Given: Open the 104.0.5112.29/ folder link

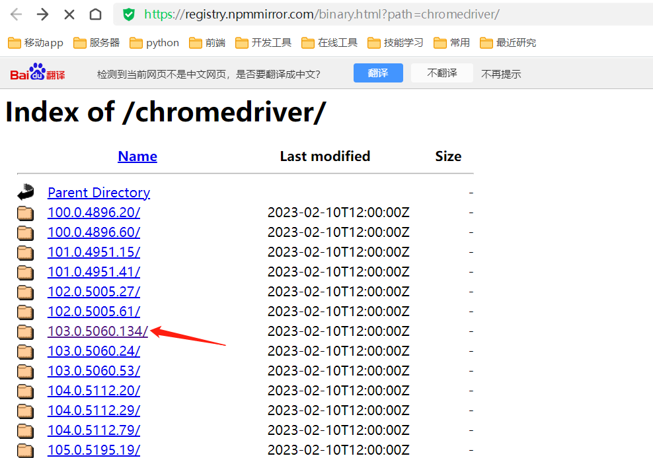Looking at the screenshot, I should 94,410.
